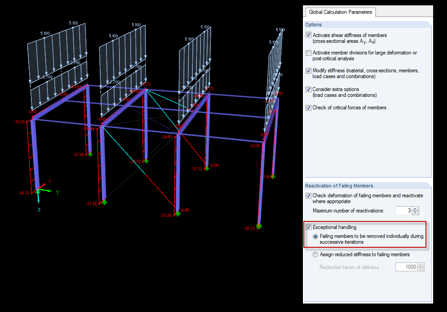Image resolution: width=447 pixels, height=312 pixels.
Task: Uncheck Check of critical forces of members
Action: [x=308, y=108]
